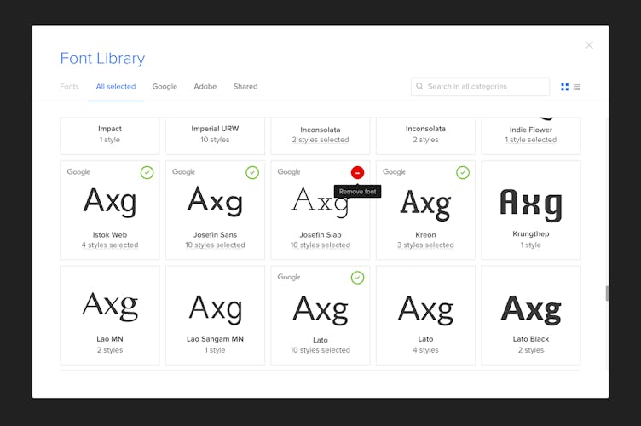This screenshot has height=426, width=641.
Task: Click Google source label on Istok Web card
Action: pos(78,172)
